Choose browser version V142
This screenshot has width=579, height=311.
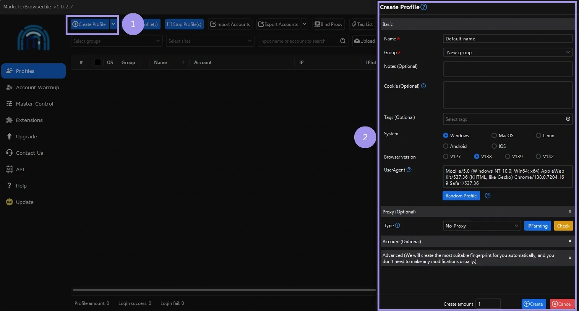[539, 156]
